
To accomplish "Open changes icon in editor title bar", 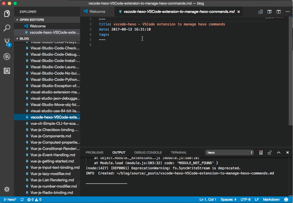I will click(260, 12).
